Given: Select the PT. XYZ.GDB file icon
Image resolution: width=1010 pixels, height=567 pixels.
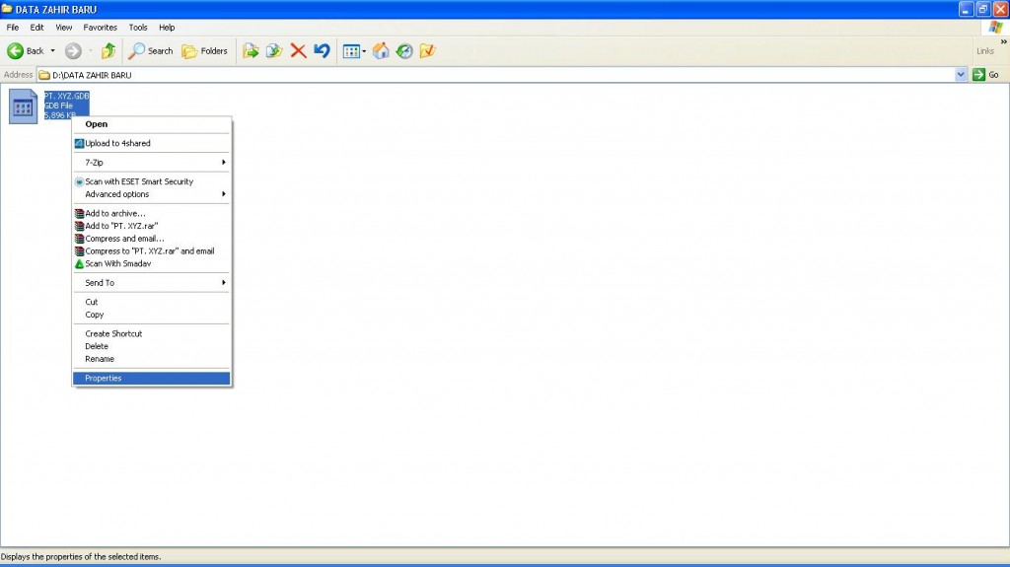Looking at the screenshot, I should [23, 106].
